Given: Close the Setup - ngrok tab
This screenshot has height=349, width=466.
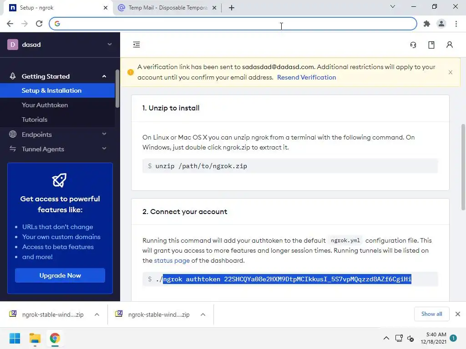Looking at the screenshot, I should (x=106, y=8).
